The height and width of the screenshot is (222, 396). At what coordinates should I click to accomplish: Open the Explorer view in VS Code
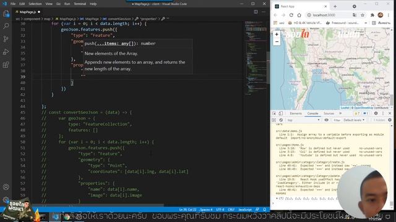(6, 14)
